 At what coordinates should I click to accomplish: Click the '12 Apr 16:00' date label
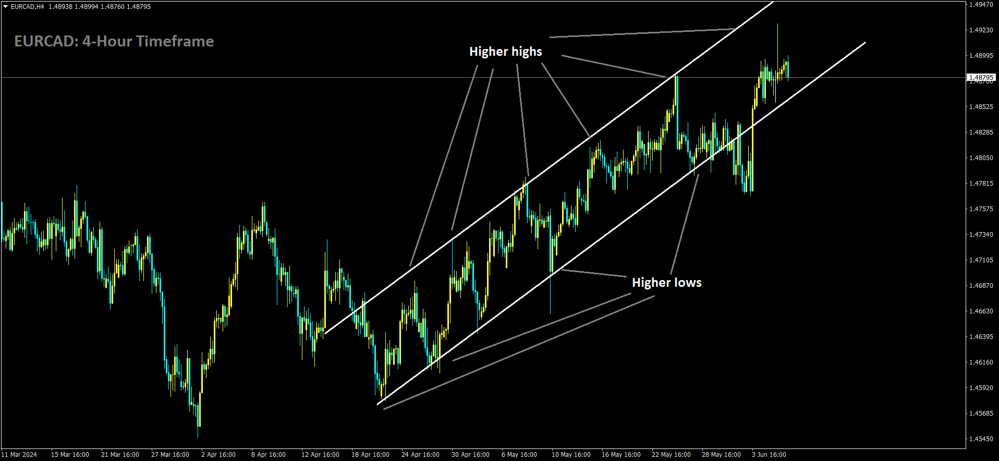click(320, 455)
